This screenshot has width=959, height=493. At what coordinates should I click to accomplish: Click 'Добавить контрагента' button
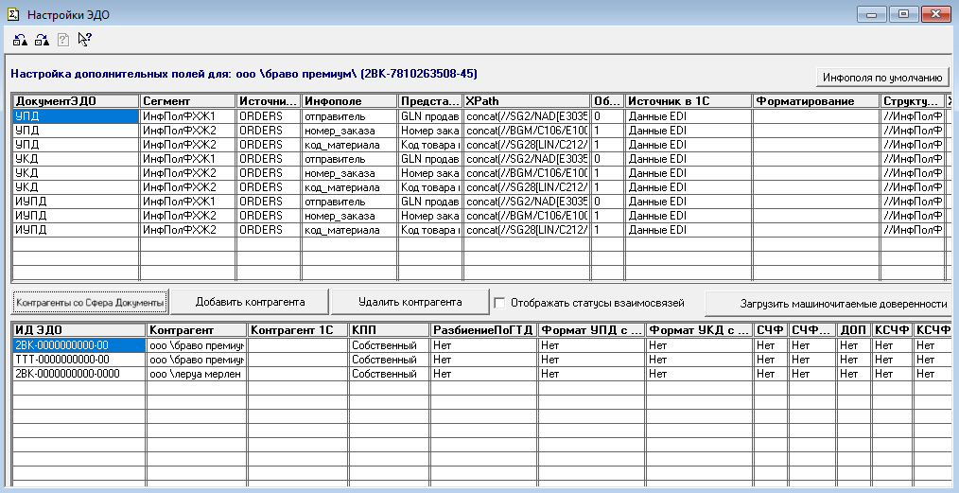pos(250,302)
